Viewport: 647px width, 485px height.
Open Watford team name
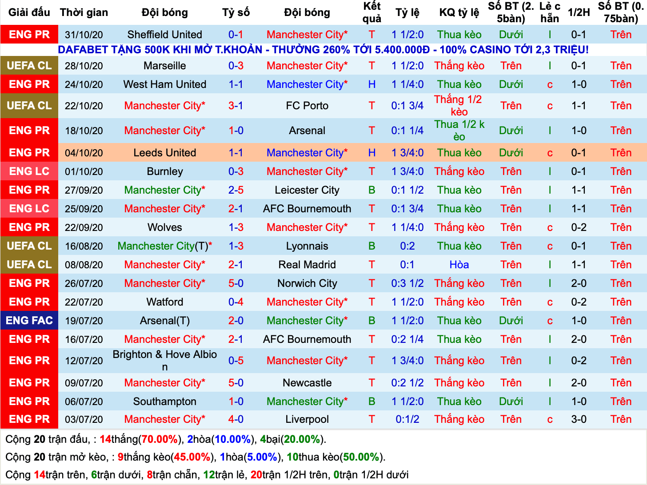coord(165,302)
